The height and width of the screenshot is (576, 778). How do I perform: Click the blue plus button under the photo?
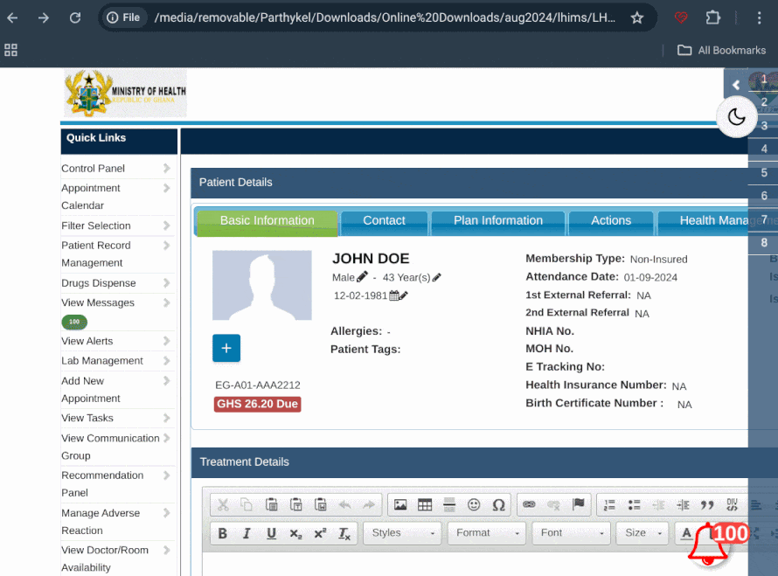click(x=226, y=348)
